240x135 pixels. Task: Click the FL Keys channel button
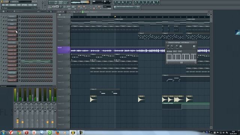[13, 31]
